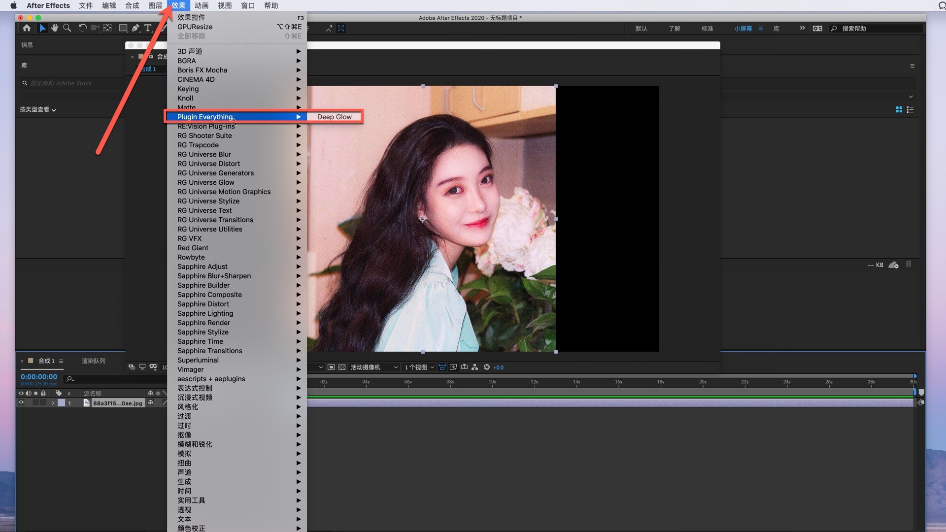946x532 pixels.
Task: Select the Rotation tool
Action: (82, 28)
